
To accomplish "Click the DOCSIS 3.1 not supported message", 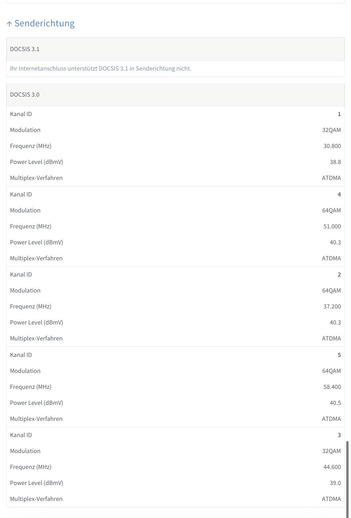I will tap(101, 68).
